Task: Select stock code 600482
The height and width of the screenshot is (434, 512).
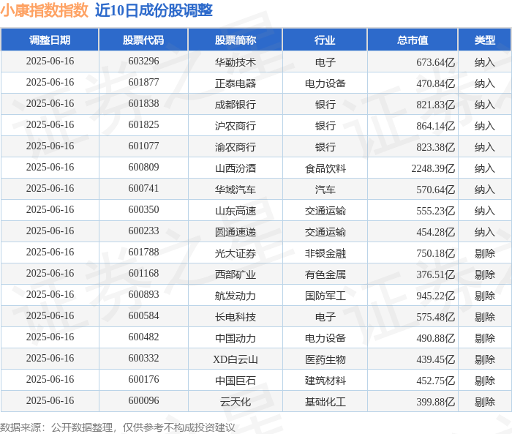Action: pyautogui.click(x=143, y=337)
